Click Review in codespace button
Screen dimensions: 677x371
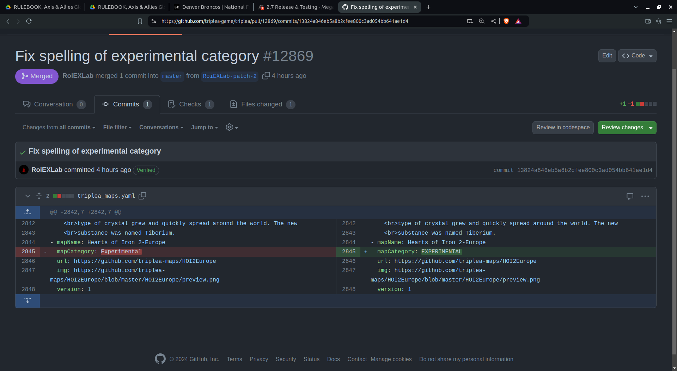pos(563,128)
